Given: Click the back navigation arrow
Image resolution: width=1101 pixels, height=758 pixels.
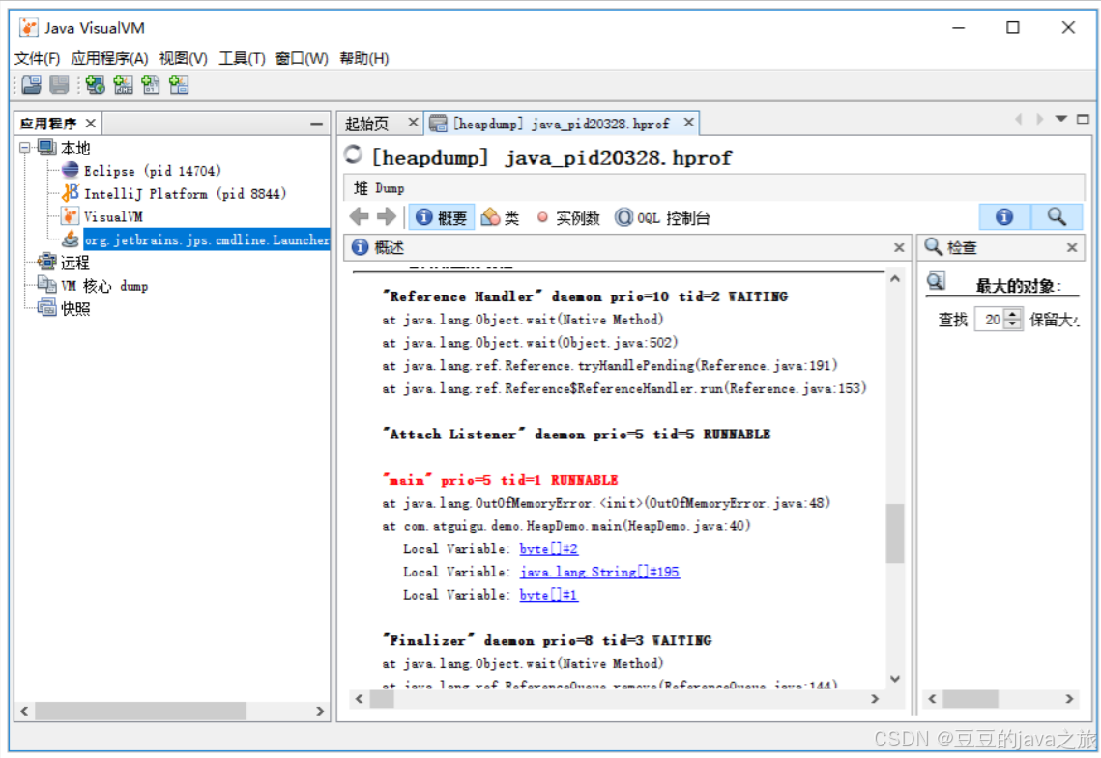Looking at the screenshot, I should pos(360,216).
